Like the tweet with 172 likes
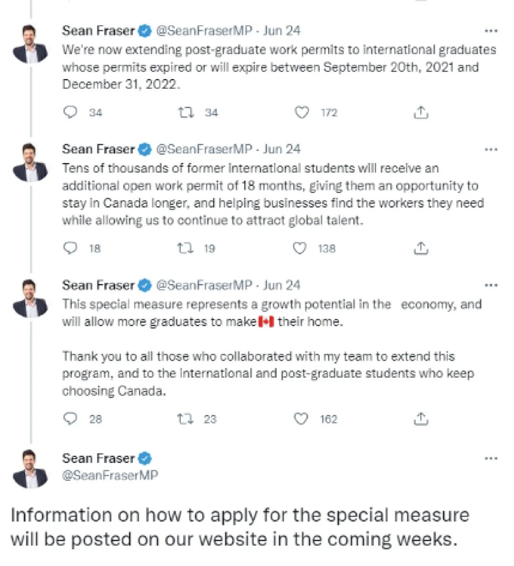Viewport: 514px width, 566px height. (x=302, y=112)
